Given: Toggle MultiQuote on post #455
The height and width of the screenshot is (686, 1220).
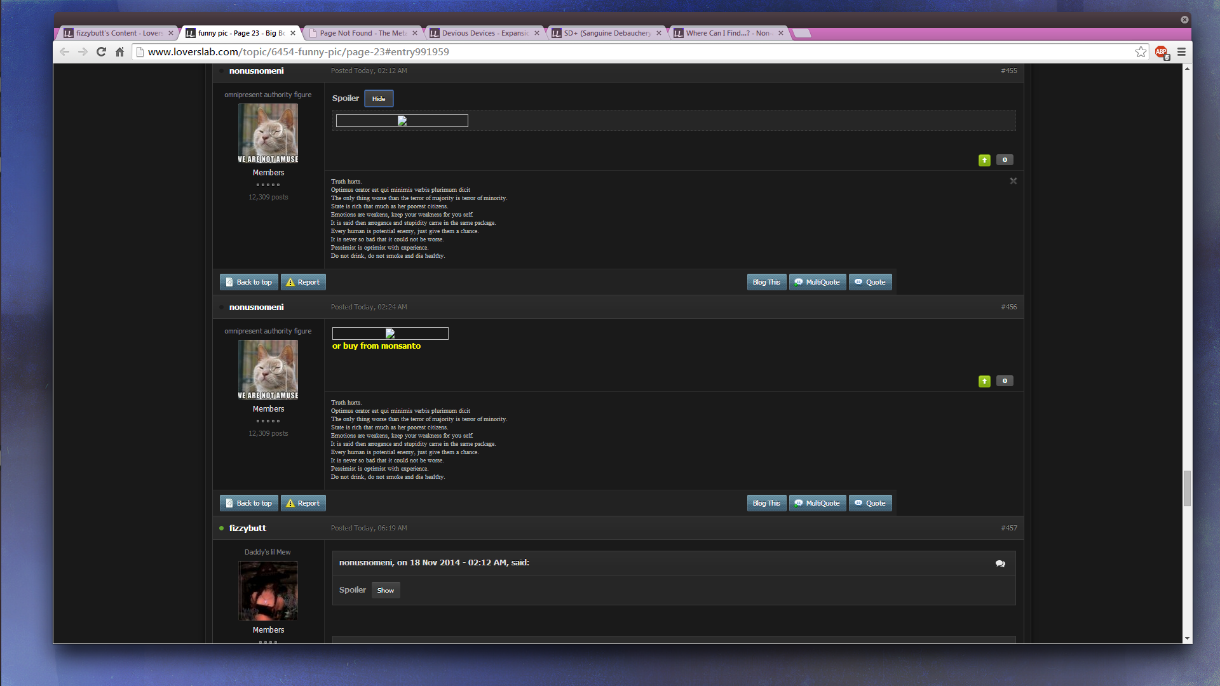Looking at the screenshot, I should pos(817,282).
